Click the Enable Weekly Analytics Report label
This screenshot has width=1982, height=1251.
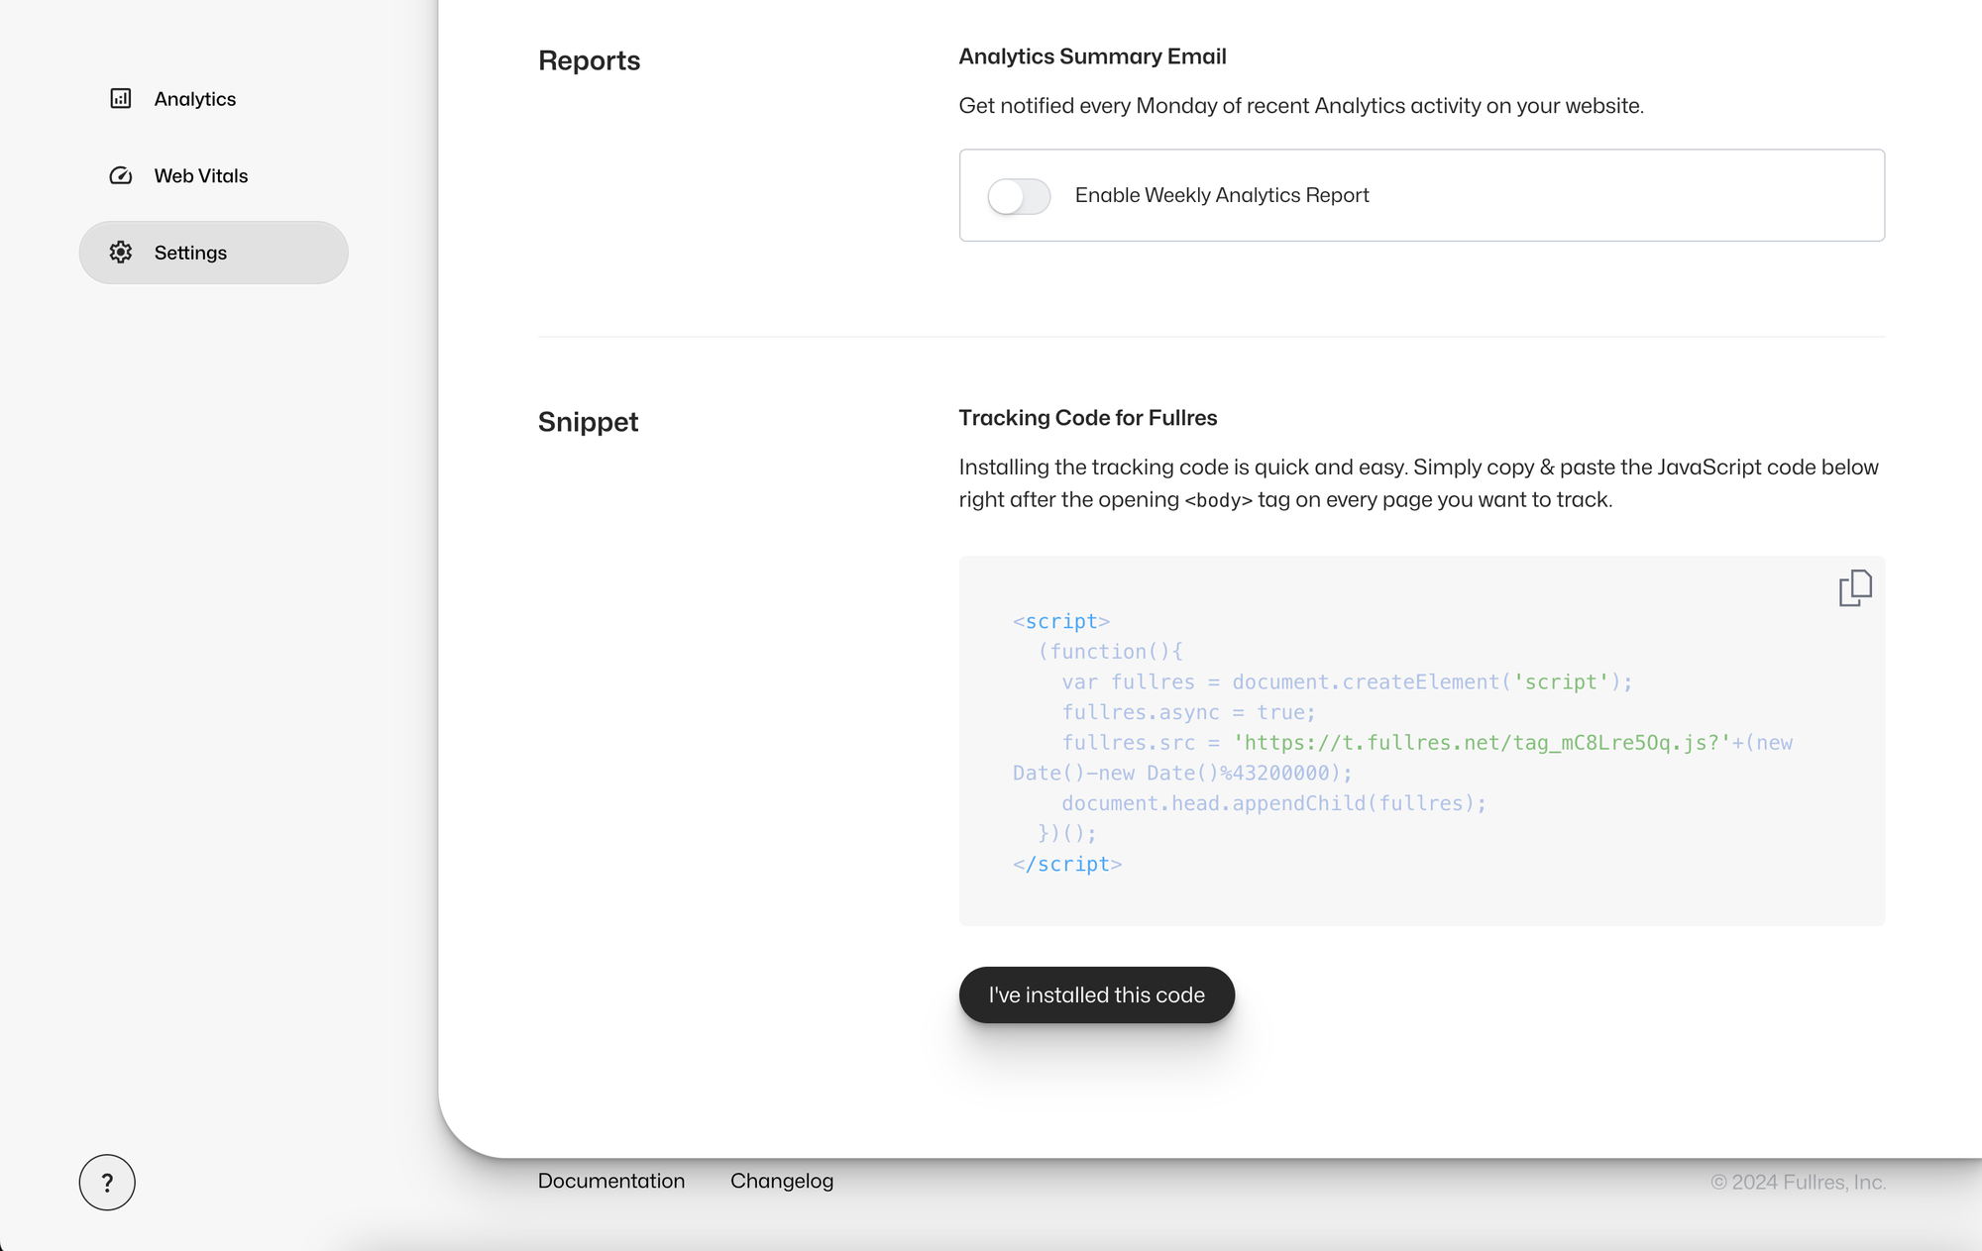tap(1222, 195)
